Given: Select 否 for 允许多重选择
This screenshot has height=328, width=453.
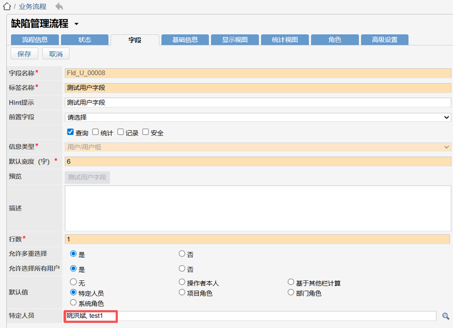Looking at the screenshot, I should pos(182,254).
